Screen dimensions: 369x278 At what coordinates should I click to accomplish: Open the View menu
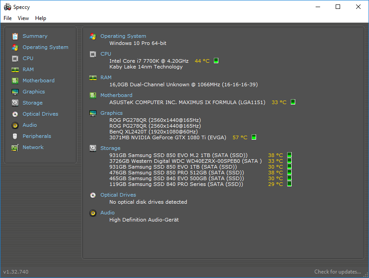point(23,18)
